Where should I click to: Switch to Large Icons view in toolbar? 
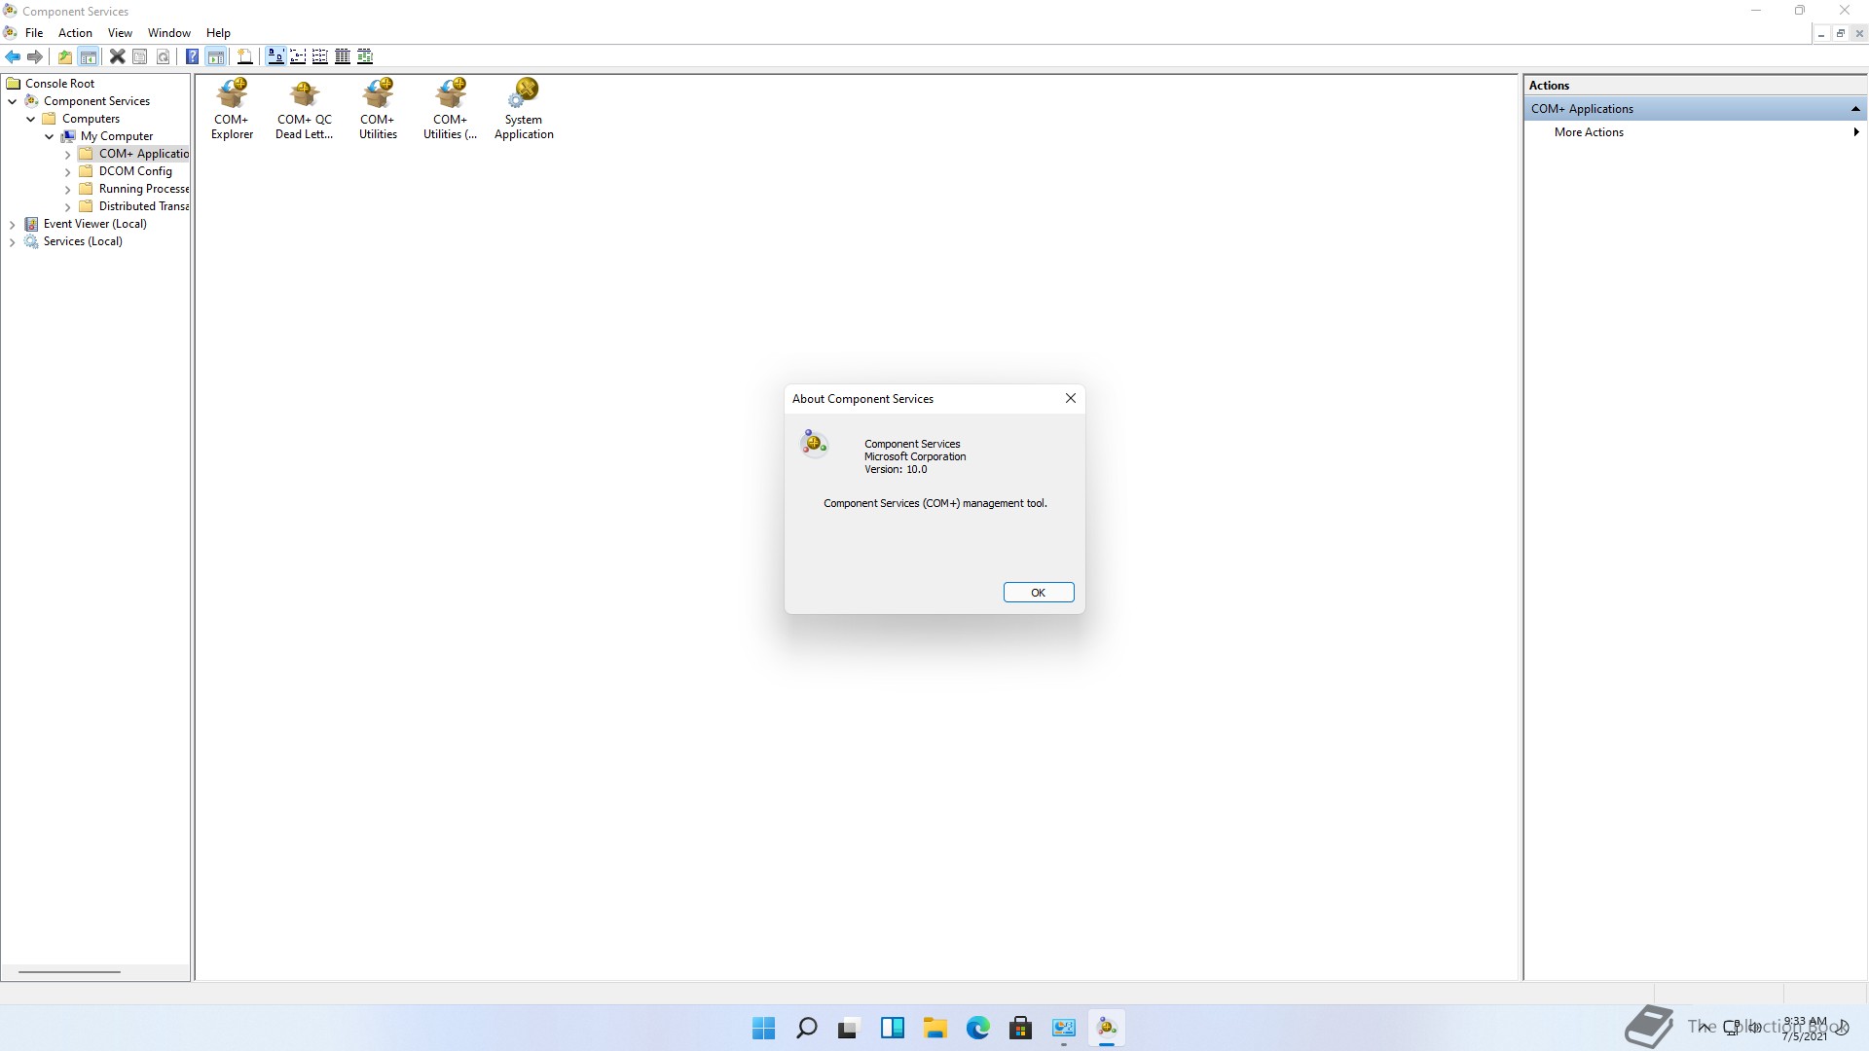[x=275, y=56]
